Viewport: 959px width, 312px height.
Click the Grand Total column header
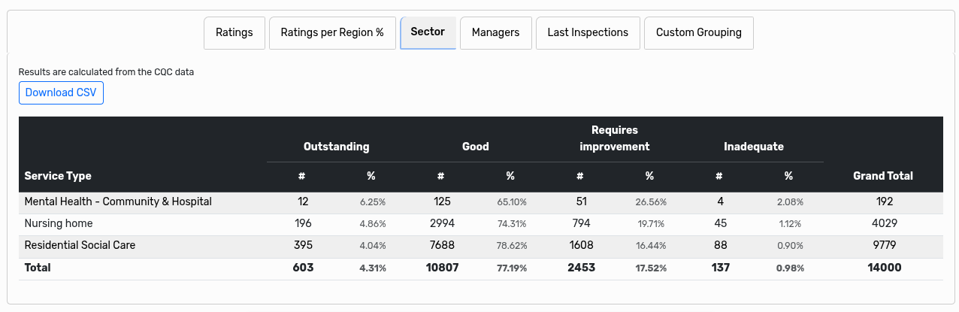pos(882,176)
